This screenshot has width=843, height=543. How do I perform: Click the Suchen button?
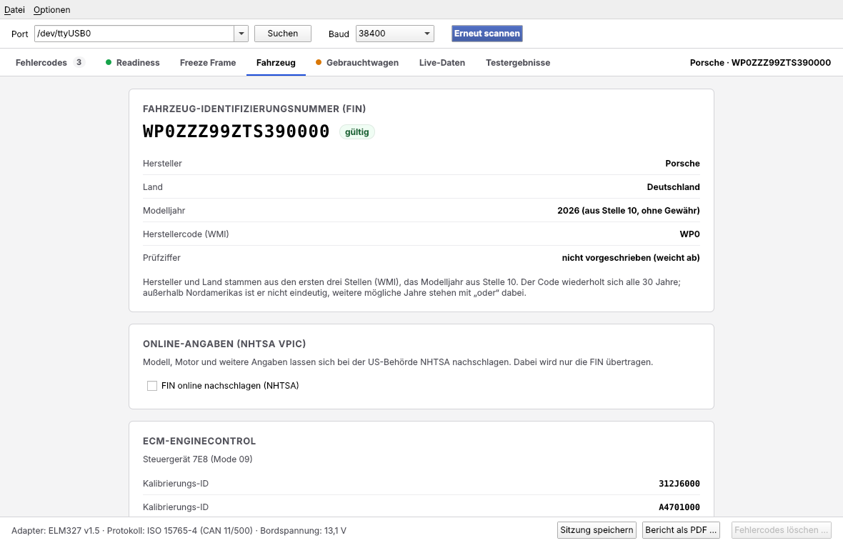click(283, 34)
